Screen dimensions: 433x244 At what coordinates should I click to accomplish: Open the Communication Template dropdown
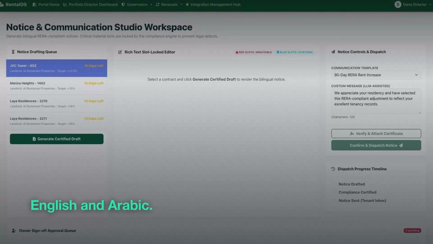(376, 75)
